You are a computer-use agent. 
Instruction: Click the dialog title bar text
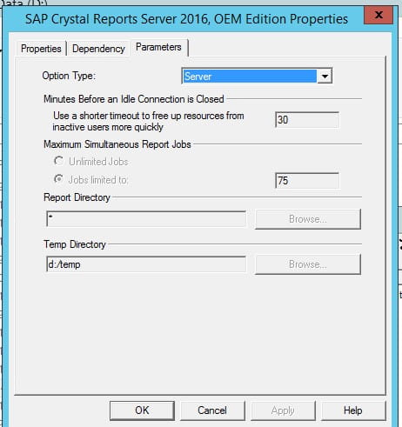pyautogui.click(x=186, y=19)
